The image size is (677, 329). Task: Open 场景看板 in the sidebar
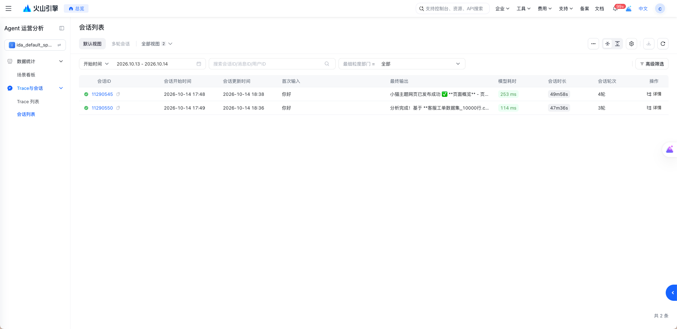click(x=26, y=75)
